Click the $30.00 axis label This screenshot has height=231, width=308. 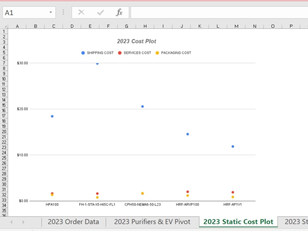[x=22, y=63]
